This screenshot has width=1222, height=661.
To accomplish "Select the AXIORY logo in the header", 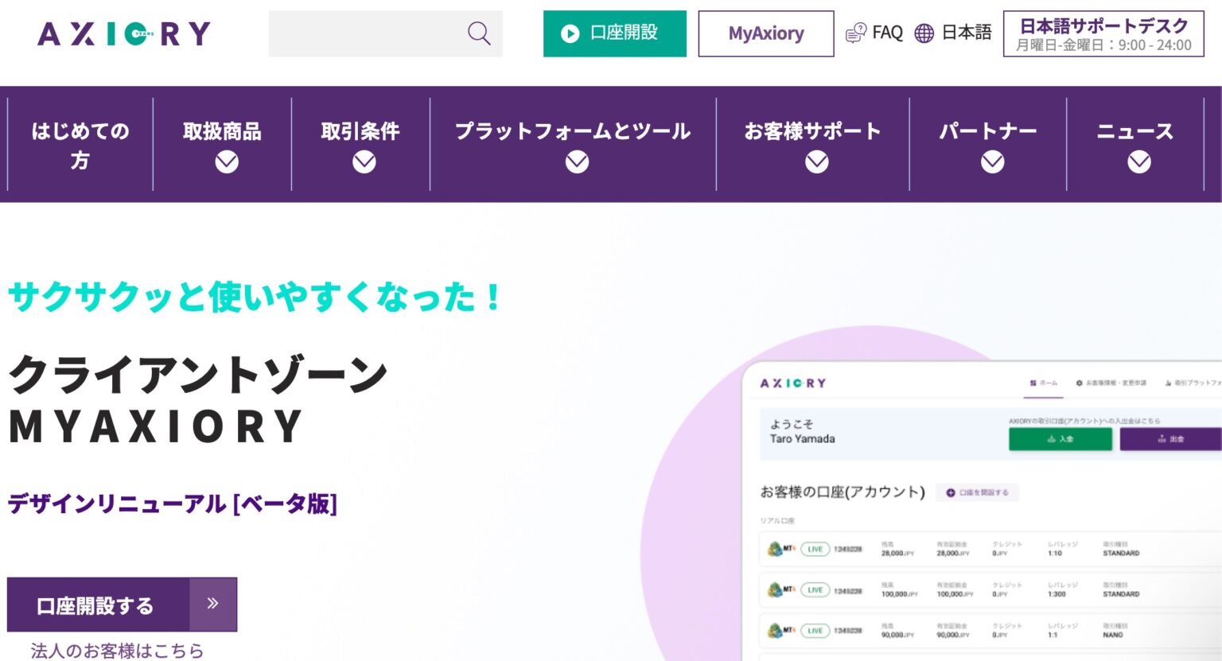I will 123,33.
